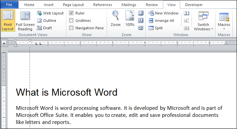The height and width of the screenshot is (129, 237).
Task: Select the View tab
Action: pos(171,5)
